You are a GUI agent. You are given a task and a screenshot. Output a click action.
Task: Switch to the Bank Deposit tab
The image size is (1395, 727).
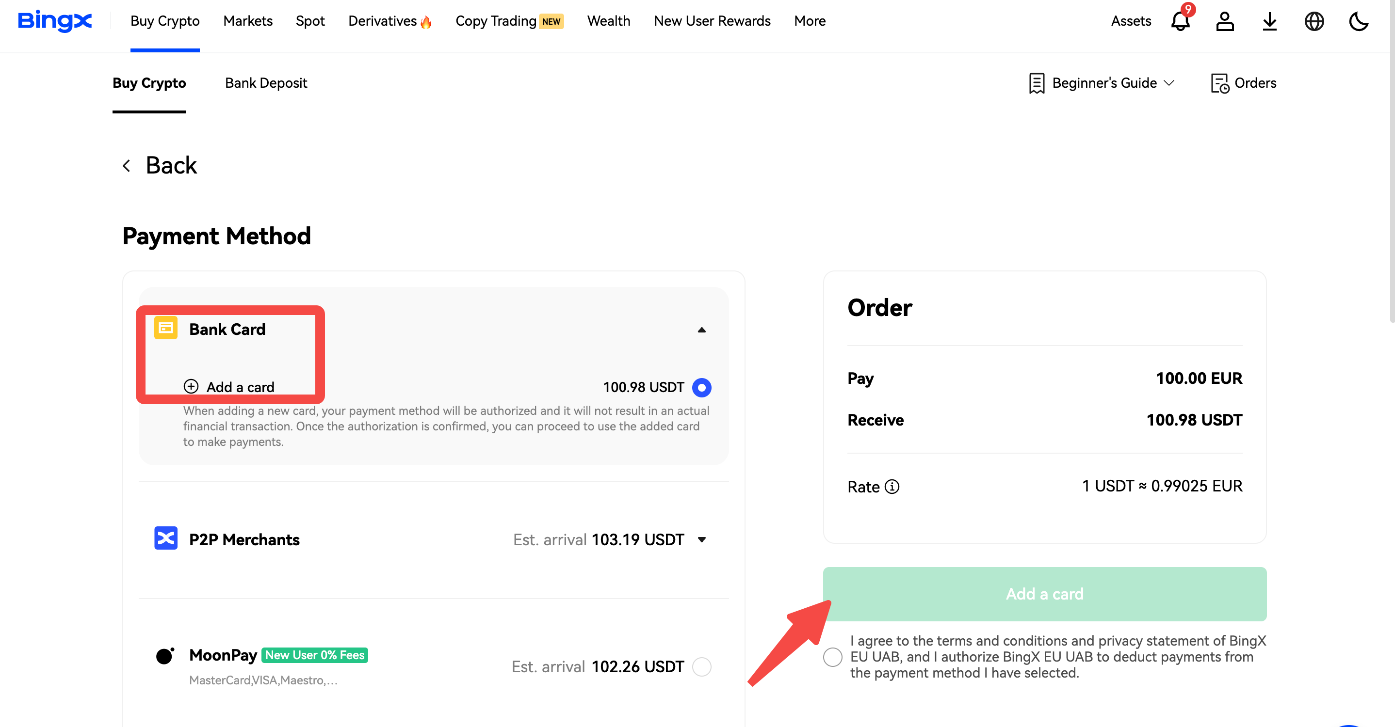(x=266, y=83)
